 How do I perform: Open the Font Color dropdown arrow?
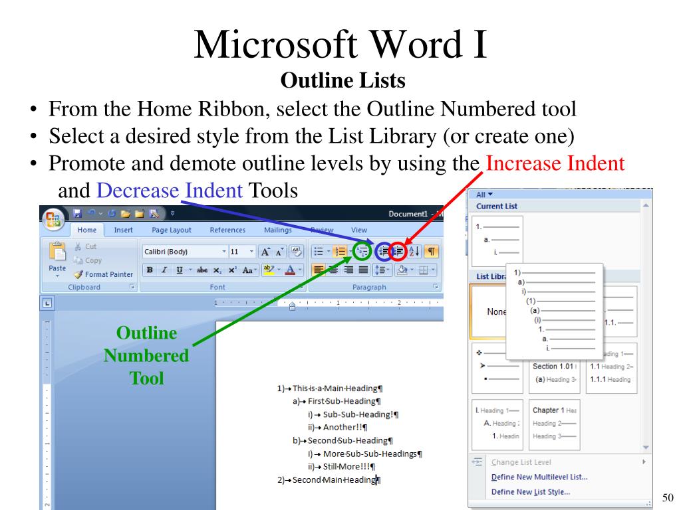[300, 270]
